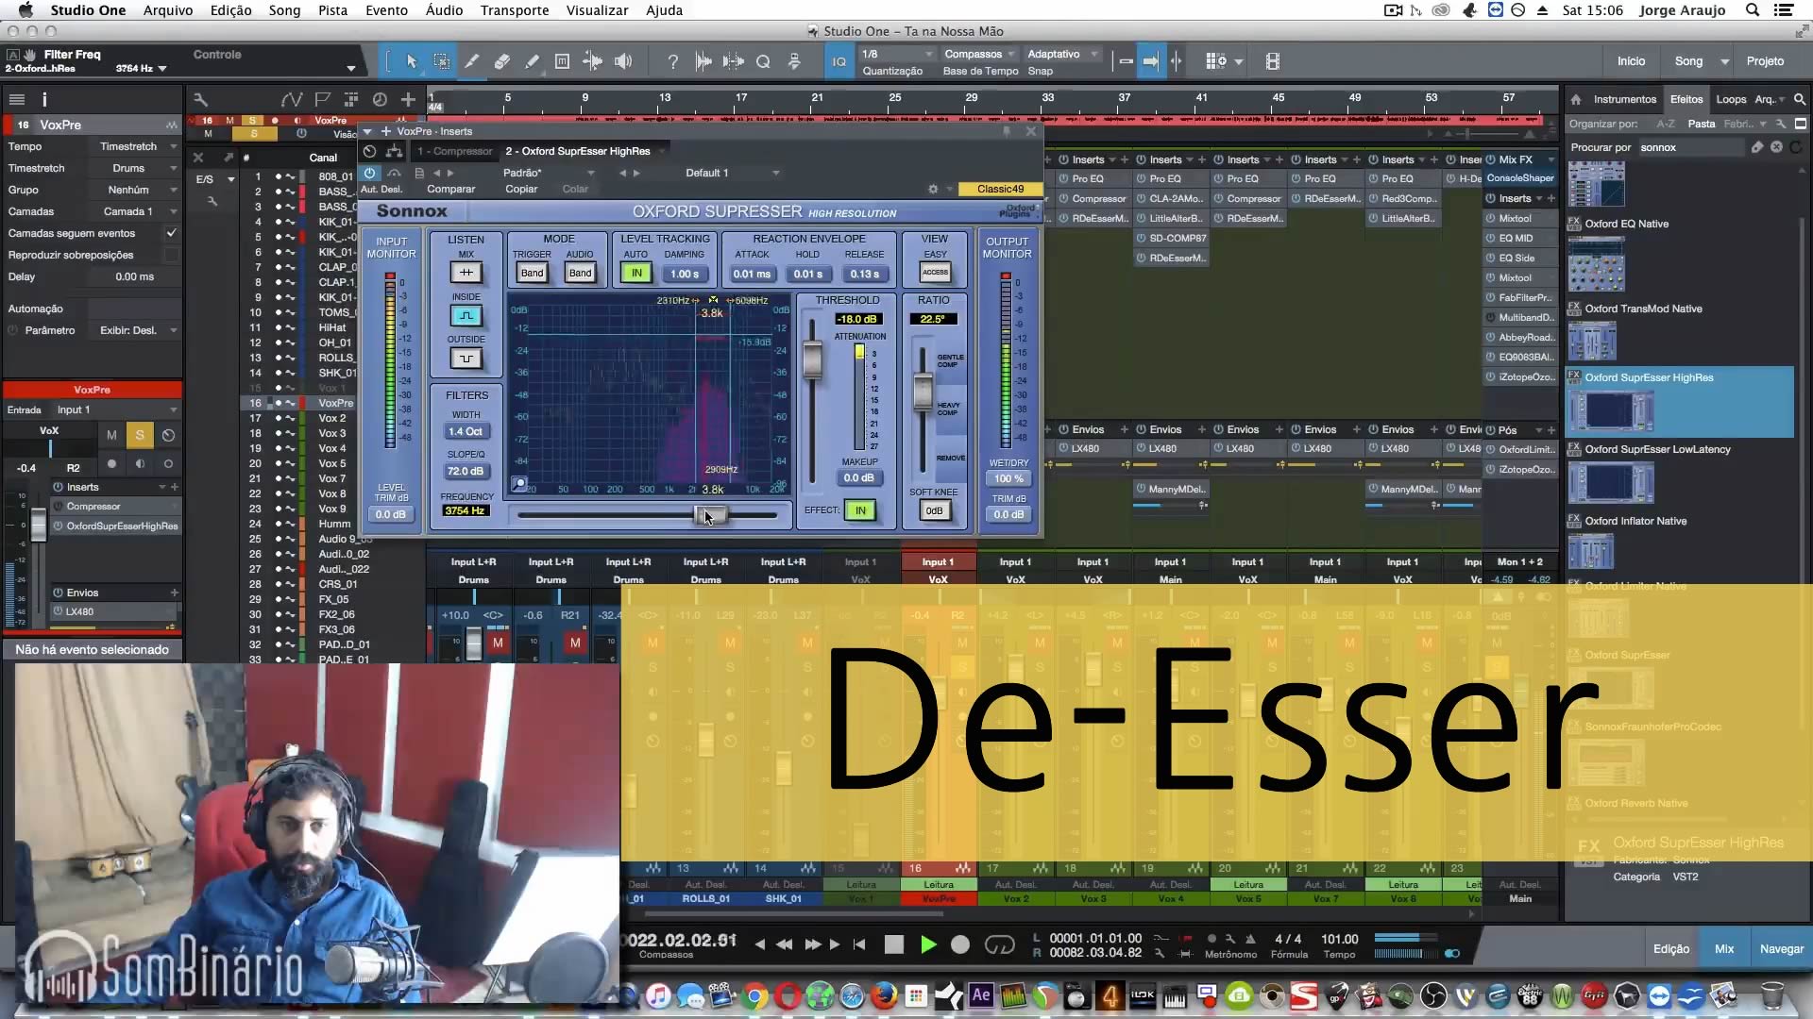The height and width of the screenshot is (1019, 1813).
Task: Open the Camada 1 dropdown
Action: 134,211
